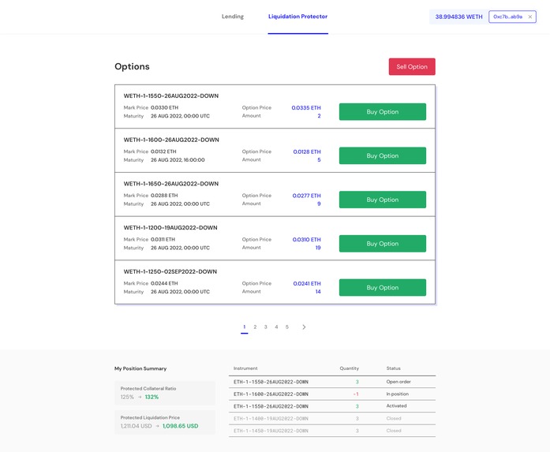
Task: Click the In position status cell
Action: click(x=397, y=394)
